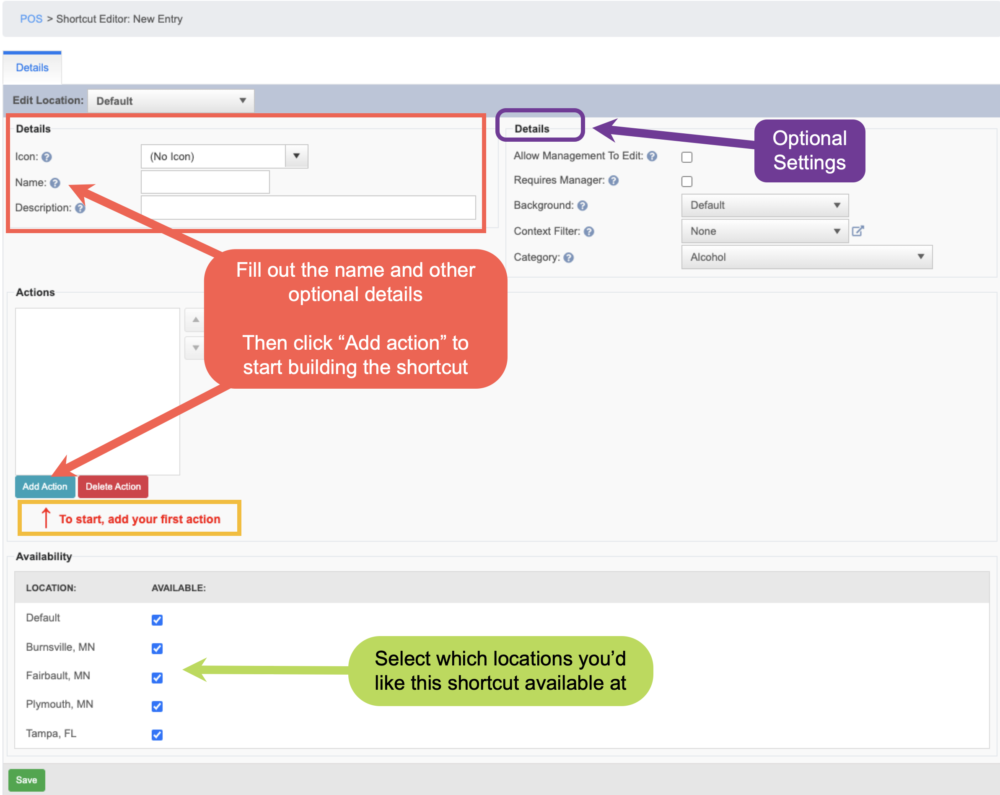Enable Allow Management To Edit checkbox

point(687,157)
